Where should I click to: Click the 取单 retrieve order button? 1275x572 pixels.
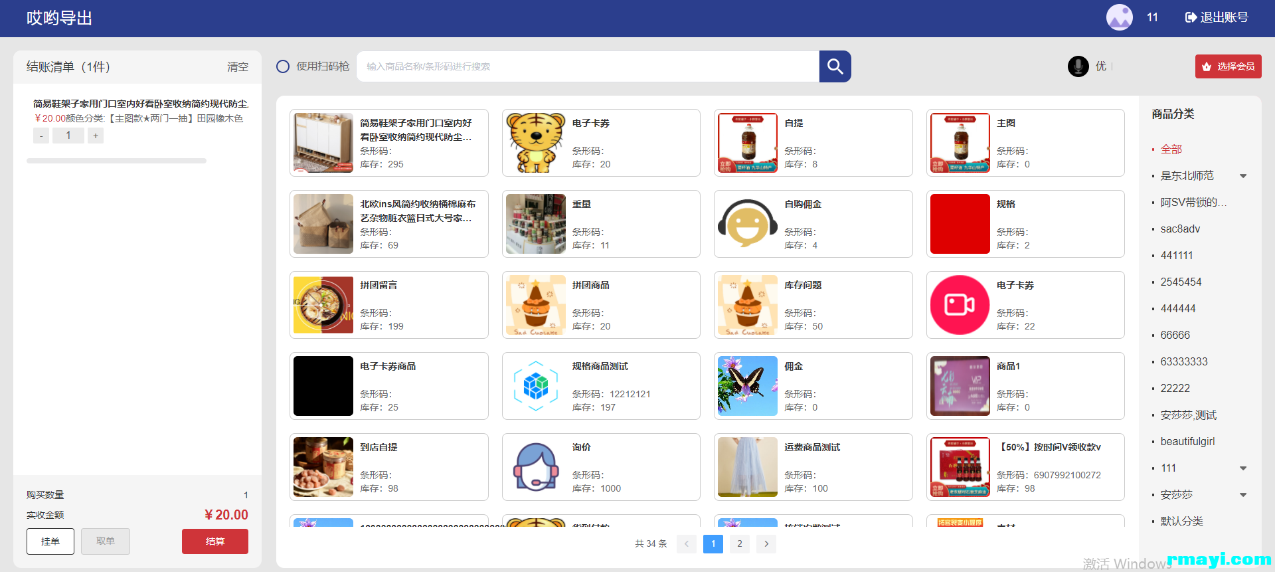point(106,541)
